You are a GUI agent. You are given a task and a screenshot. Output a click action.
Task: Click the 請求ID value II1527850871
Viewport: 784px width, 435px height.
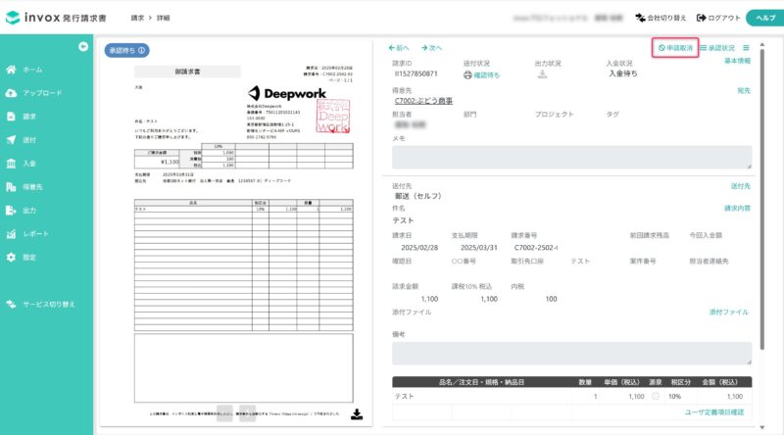point(416,74)
